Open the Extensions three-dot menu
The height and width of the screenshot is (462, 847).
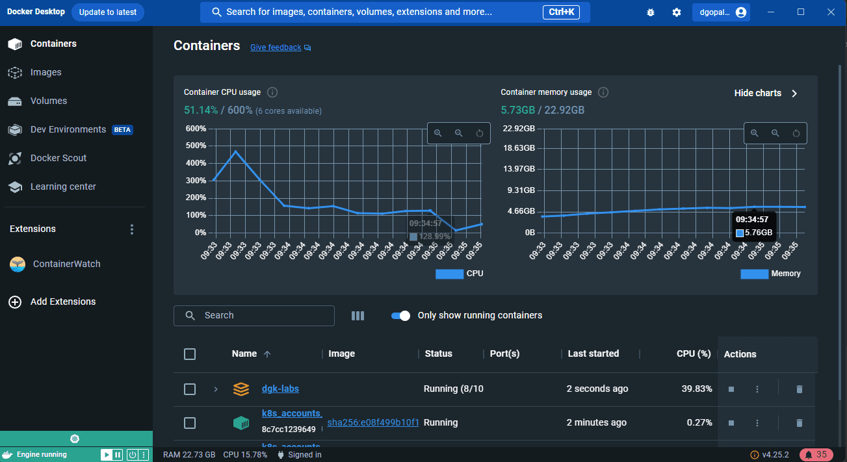point(132,229)
